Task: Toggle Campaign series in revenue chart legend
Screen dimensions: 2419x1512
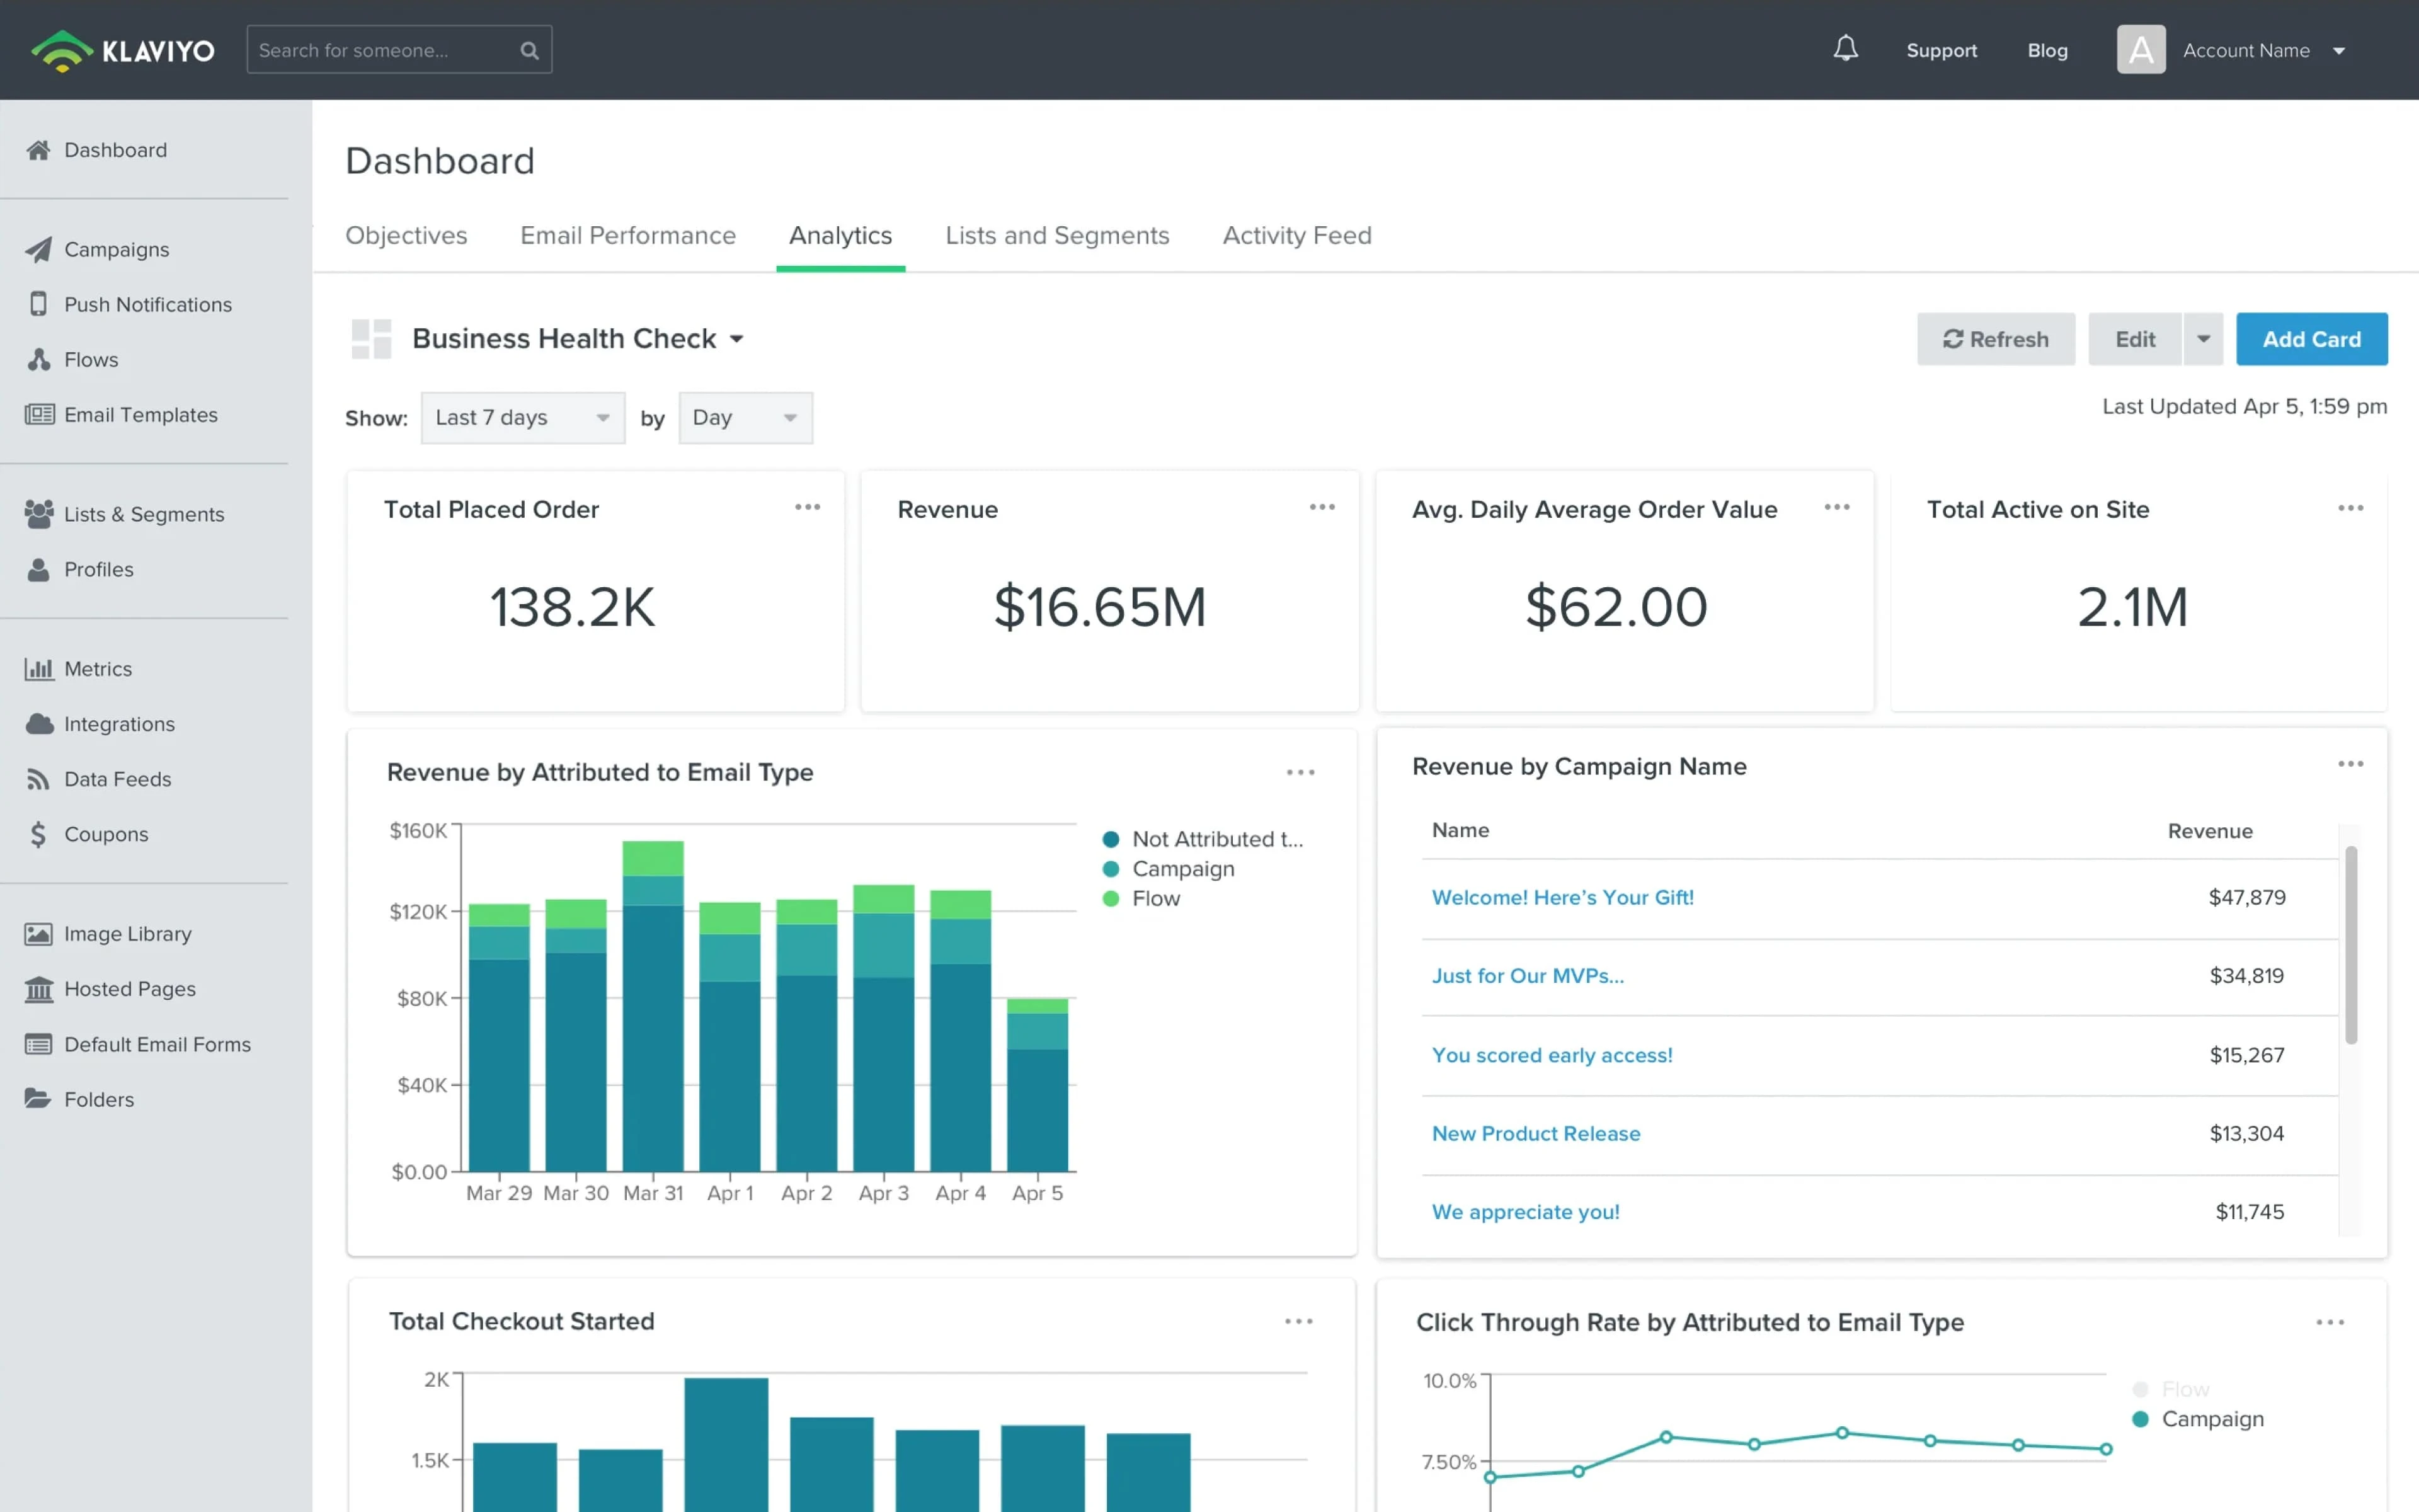Action: [1182, 869]
